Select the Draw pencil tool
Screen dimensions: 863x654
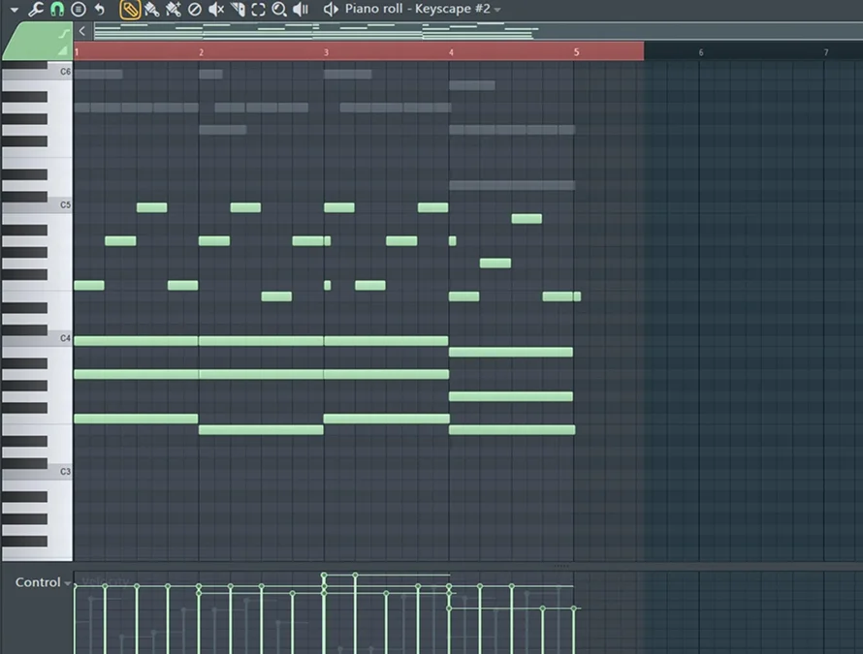[128, 10]
